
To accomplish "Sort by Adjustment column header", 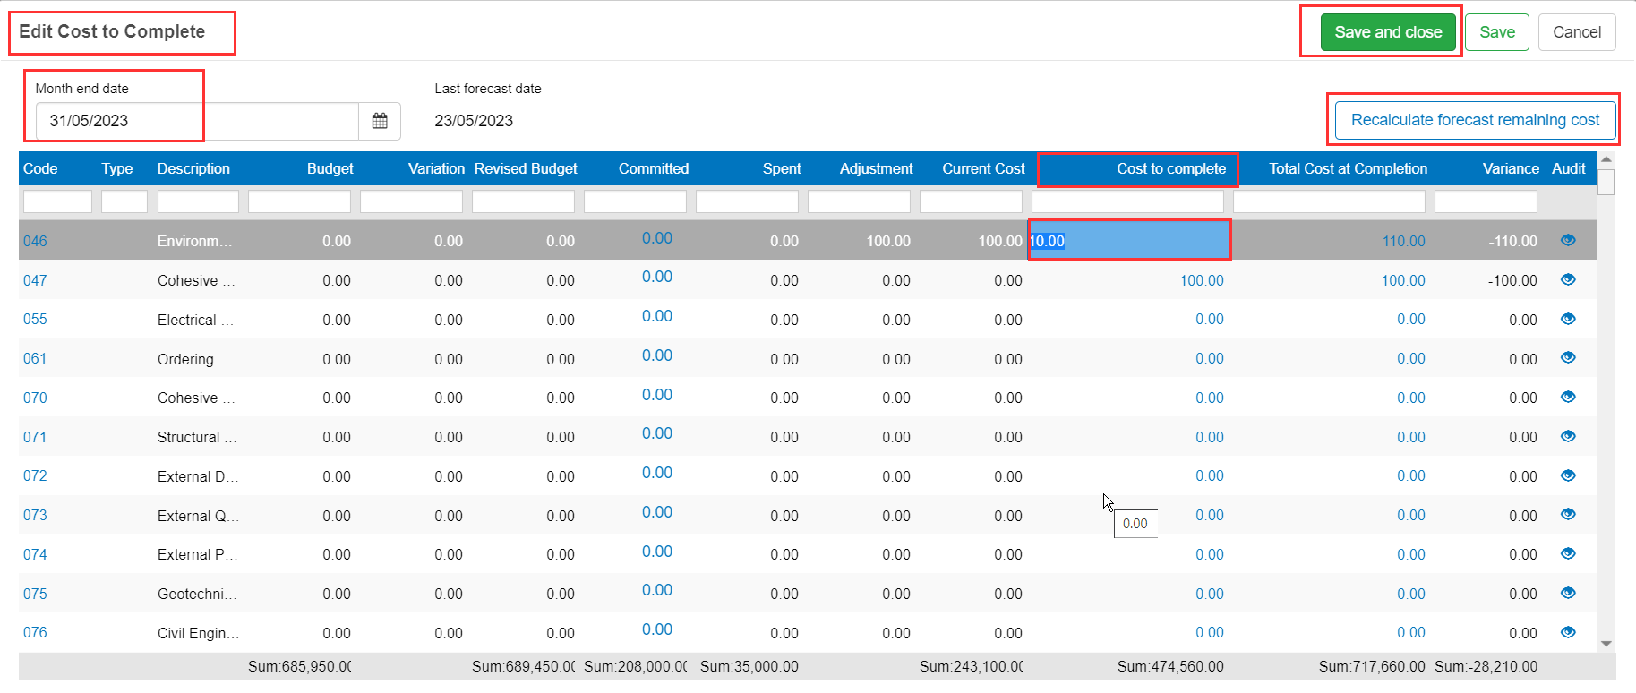I will point(876,168).
